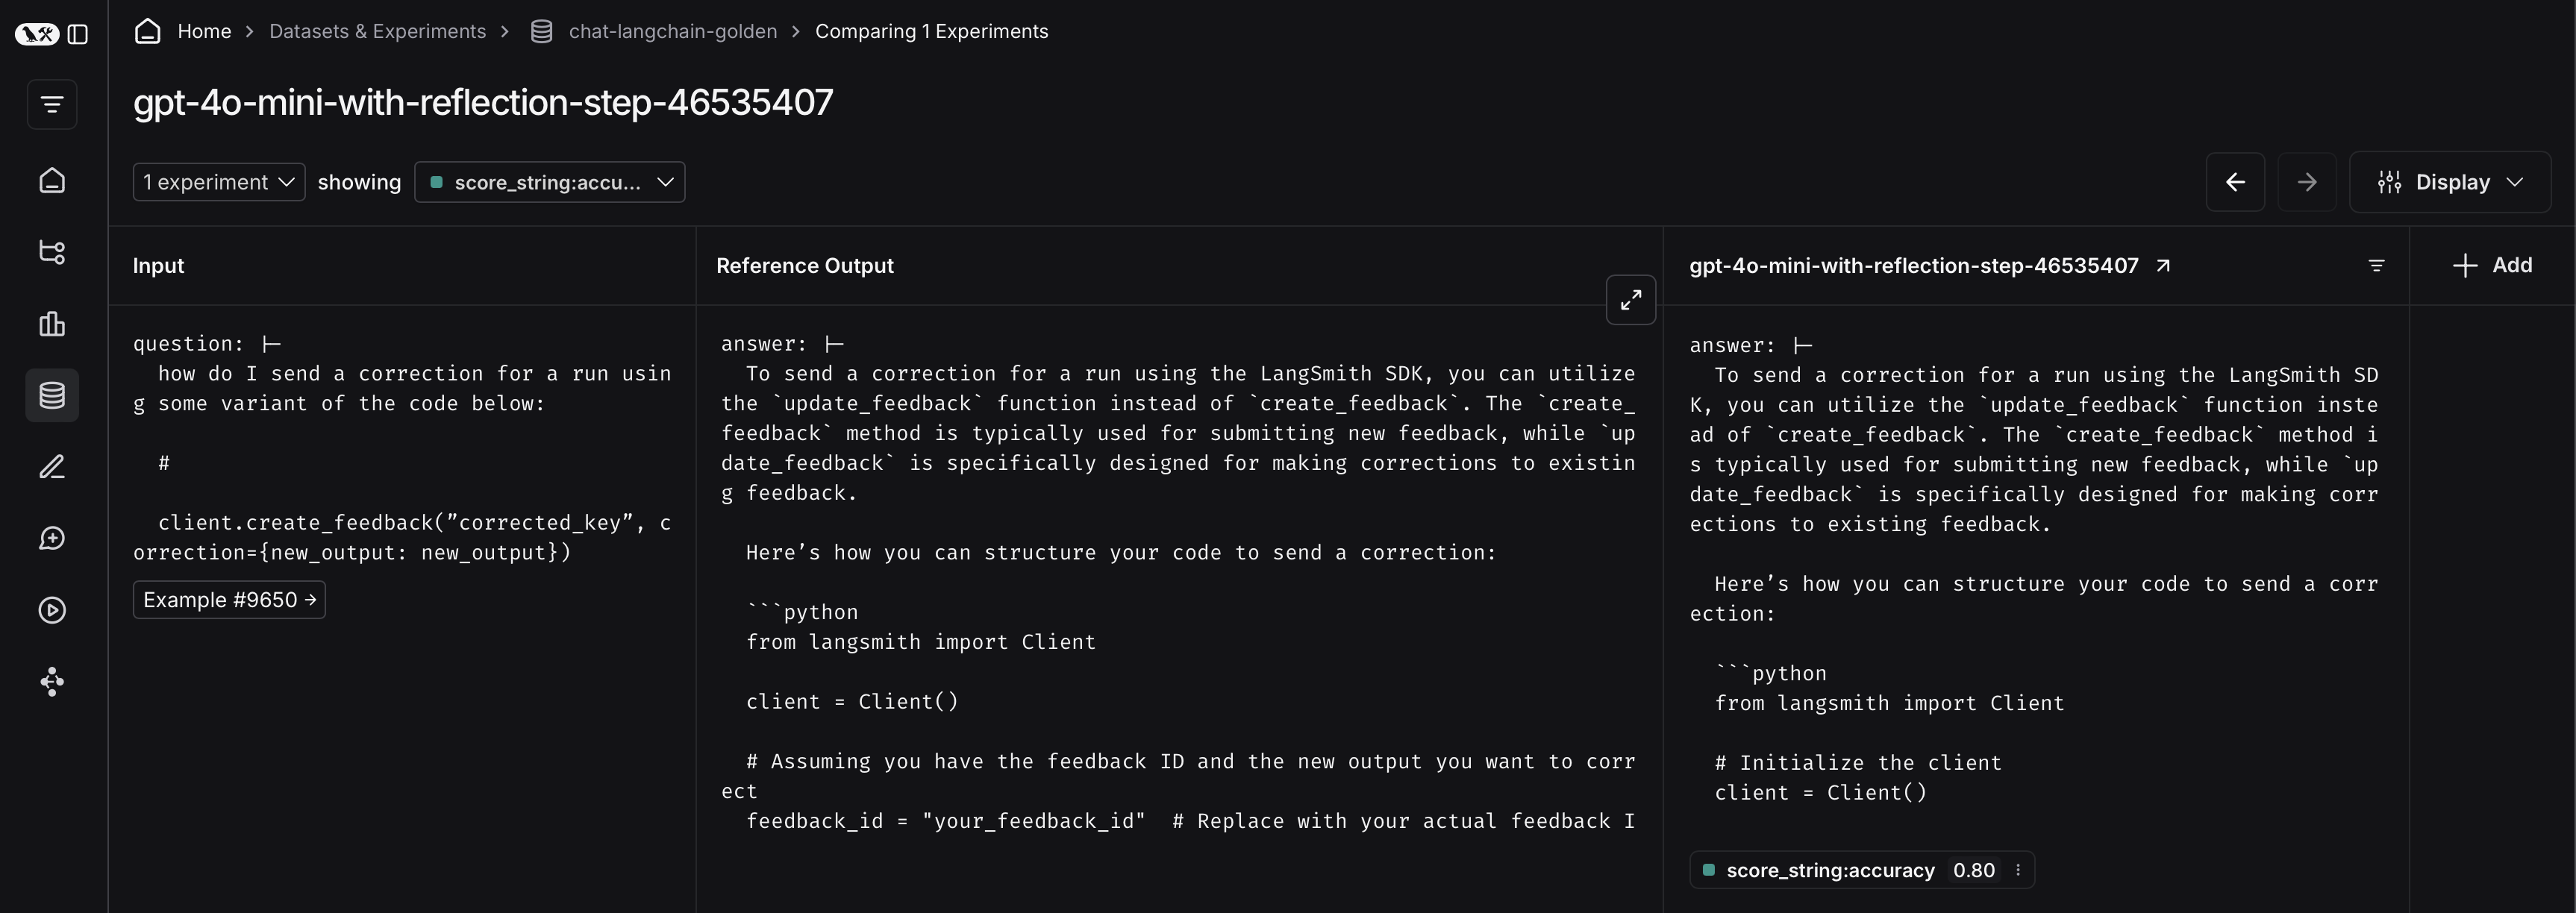Expand the '1 experiment' dropdown
Image resolution: width=2576 pixels, height=913 pixels.
[x=219, y=182]
